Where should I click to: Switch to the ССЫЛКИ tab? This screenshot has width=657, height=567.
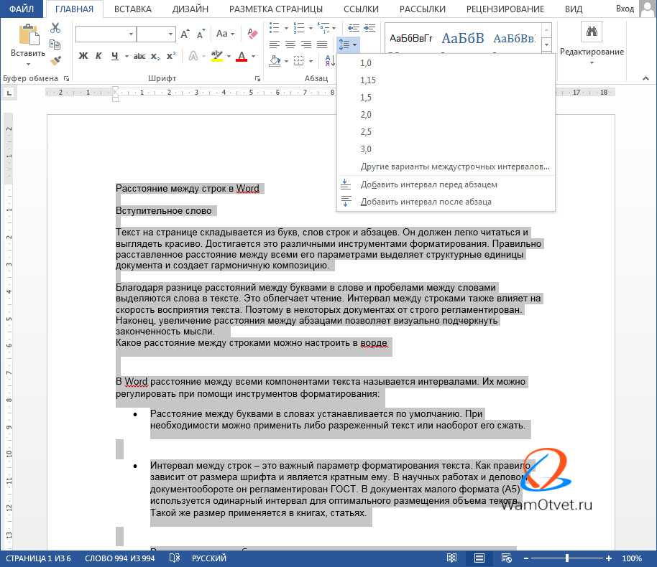click(361, 9)
